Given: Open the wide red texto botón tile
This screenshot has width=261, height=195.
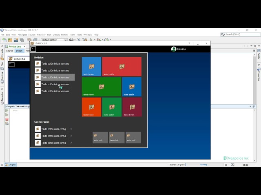Looking at the screenshot, I should point(122,67).
